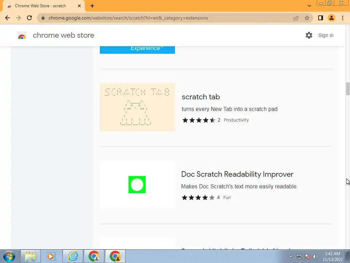Open the Windows Start menu

[x=9, y=256]
